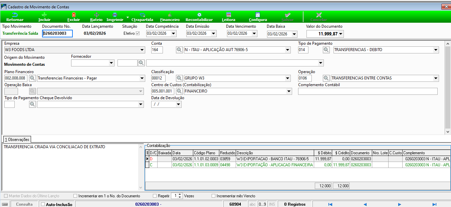The height and width of the screenshot is (207, 451).
Task: Click the Leitora reader icon
Action: [x=228, y=15]
